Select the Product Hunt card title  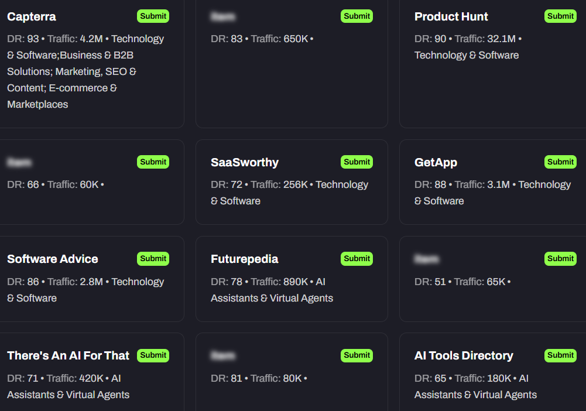click(x=451, y=16)
